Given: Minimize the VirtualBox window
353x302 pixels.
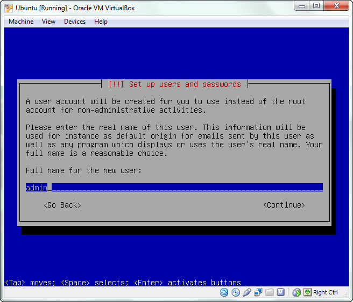Looking at the screenshot, I should coord(302,6).
